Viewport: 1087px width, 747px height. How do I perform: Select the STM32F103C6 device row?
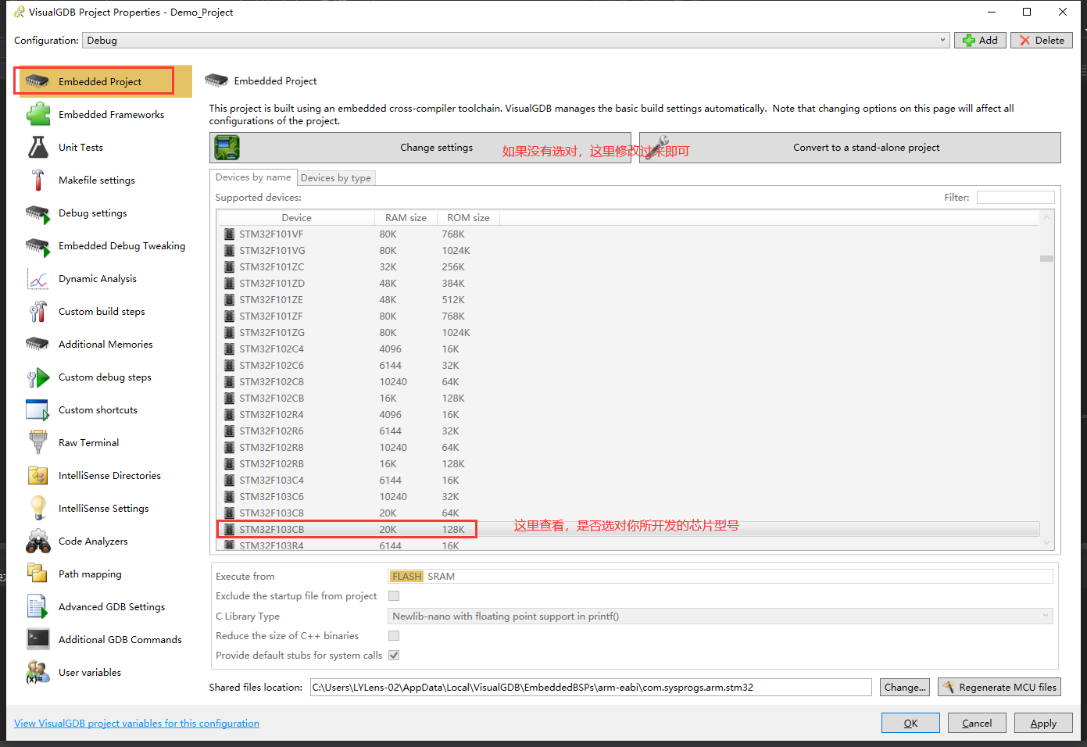(628, 497)
